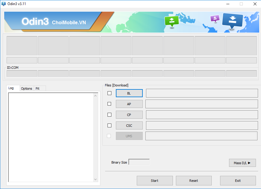Enable the BL file checkbox
The height and width of the screenshot is (189, 261).
pyautogui.click(x=109, y=93)
